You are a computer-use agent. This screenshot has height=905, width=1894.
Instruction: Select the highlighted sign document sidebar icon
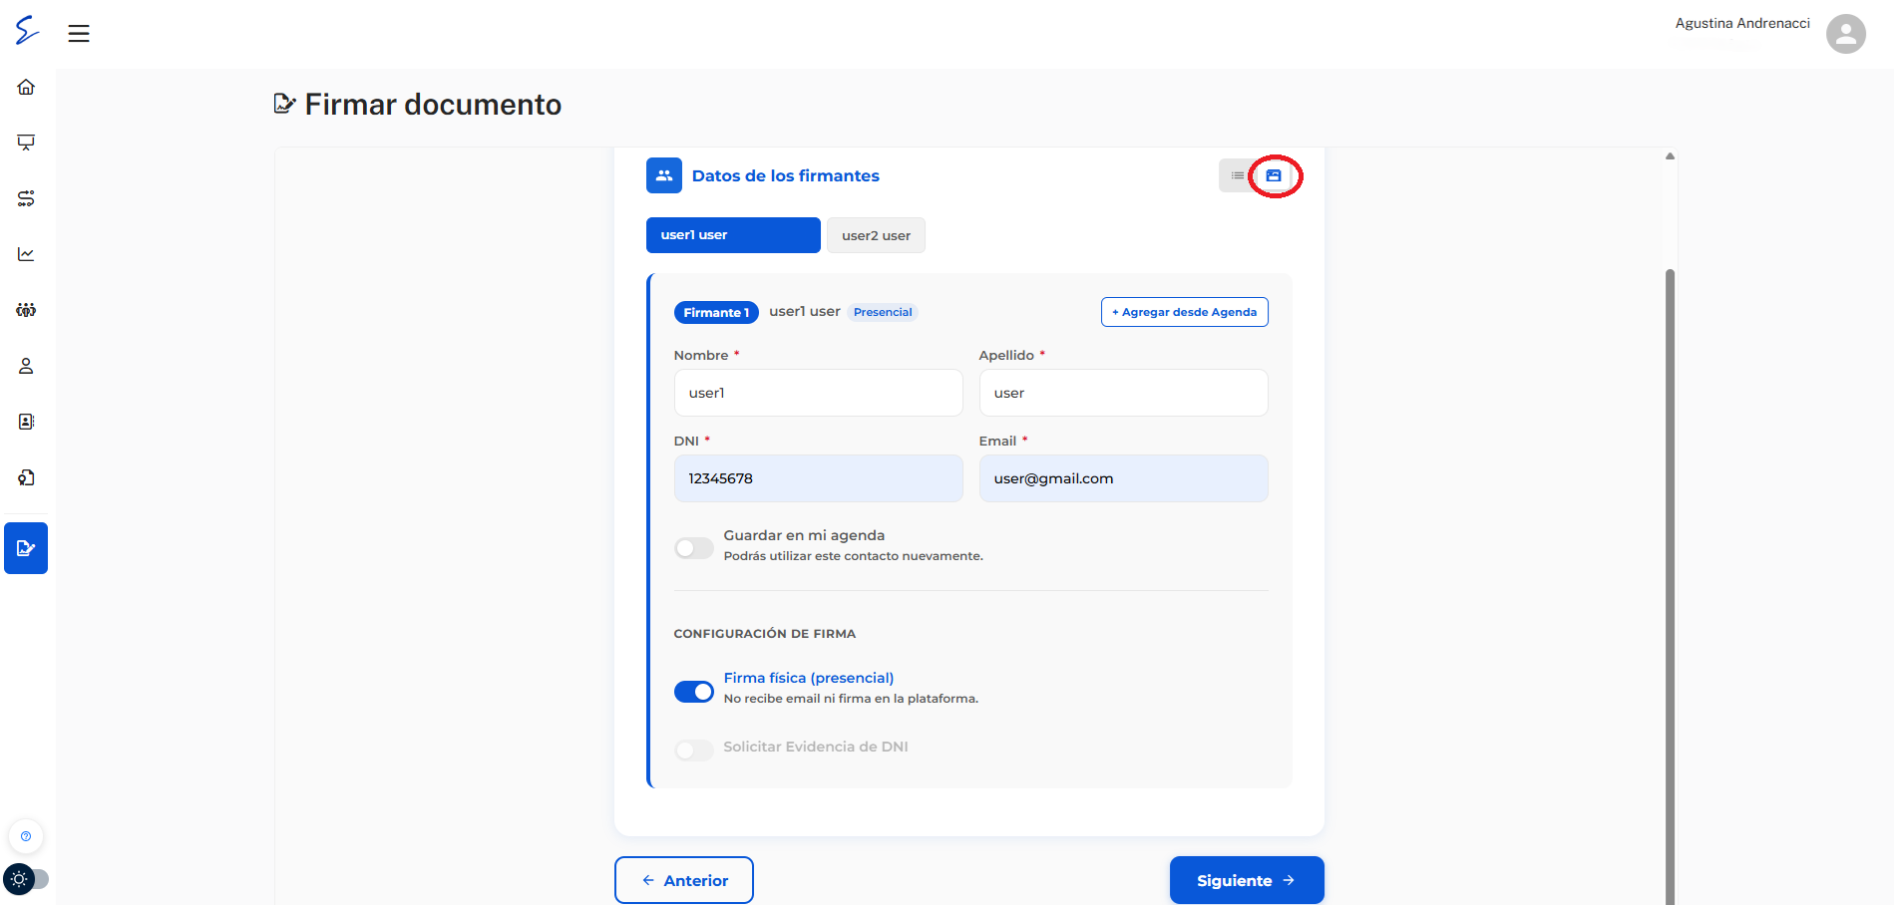[x=26, y=548]
